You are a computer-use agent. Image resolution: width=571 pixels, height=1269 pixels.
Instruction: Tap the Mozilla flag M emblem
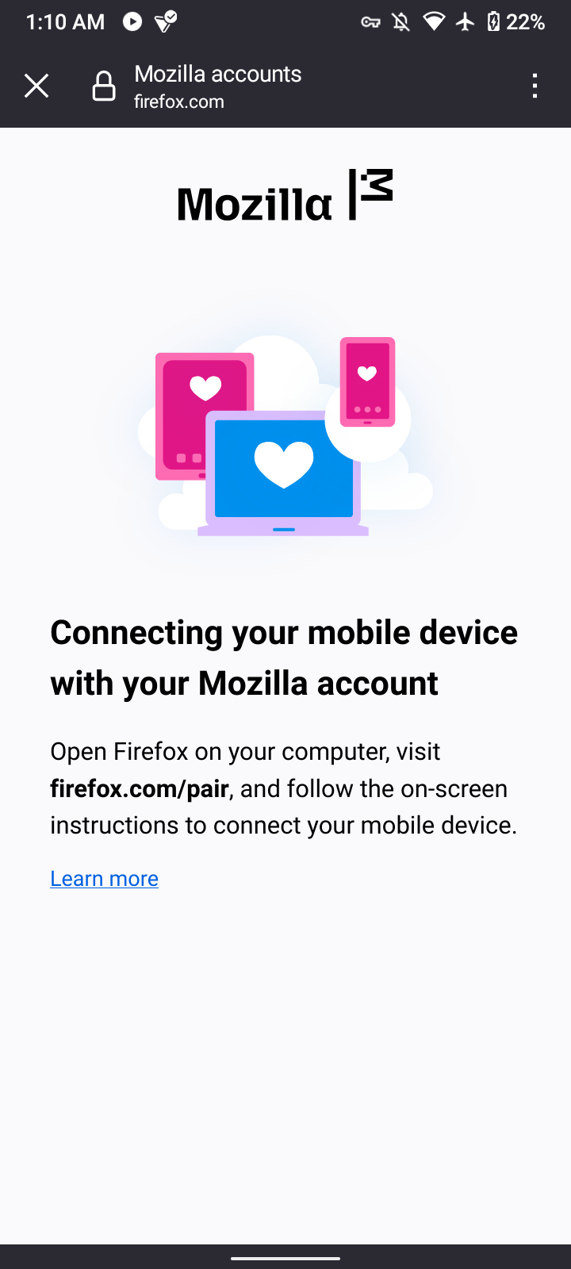tap(371, 194)
